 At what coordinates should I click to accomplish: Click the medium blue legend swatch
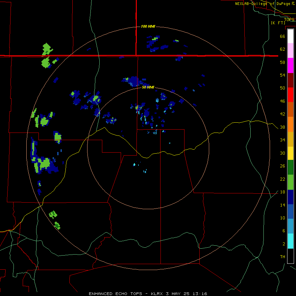[290, 211]
